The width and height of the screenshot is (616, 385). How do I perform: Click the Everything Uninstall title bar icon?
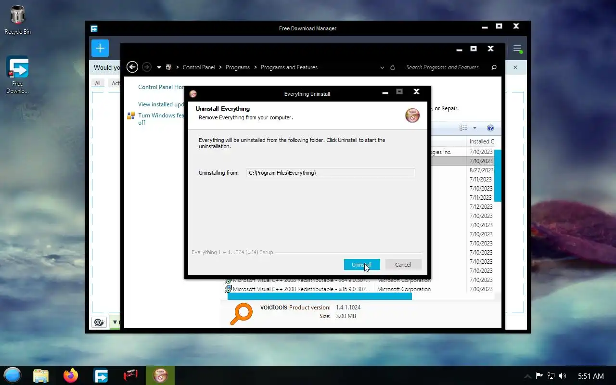click(193, 94)
